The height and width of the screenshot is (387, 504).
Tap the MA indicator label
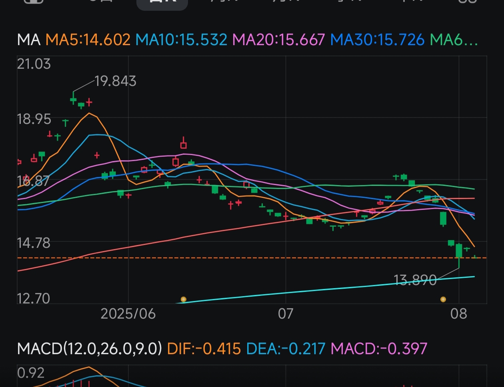28,40
